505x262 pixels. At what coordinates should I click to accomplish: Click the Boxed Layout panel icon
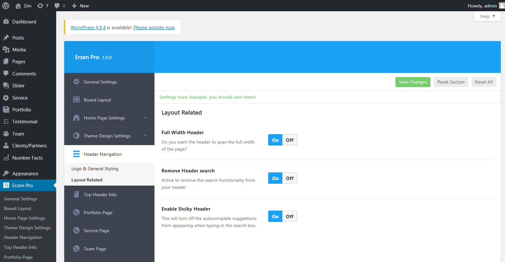[x=76, y=100]
